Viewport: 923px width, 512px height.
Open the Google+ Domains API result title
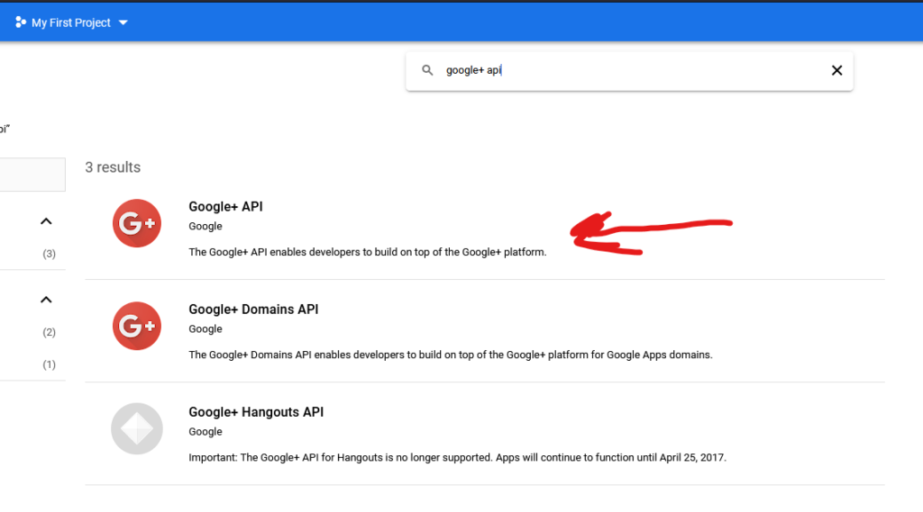pos(253,310)
